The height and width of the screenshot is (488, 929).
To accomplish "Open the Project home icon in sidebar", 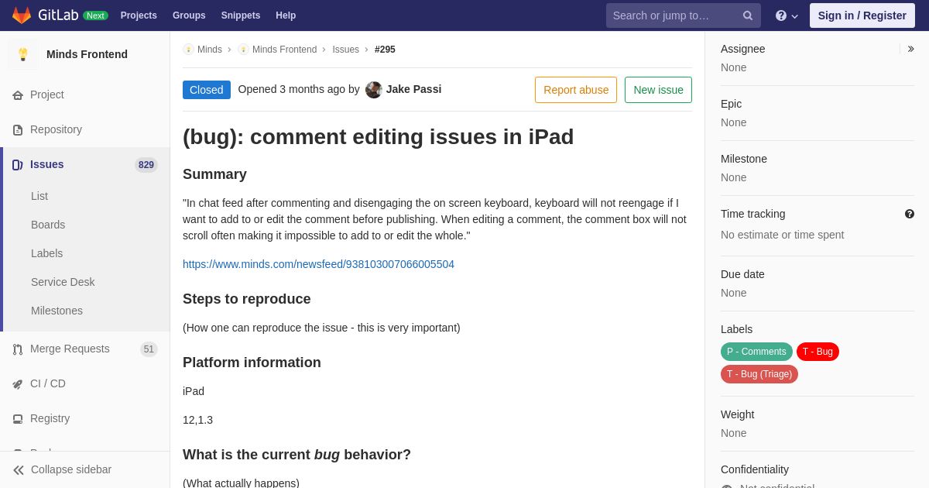I will tap(18, 95).
